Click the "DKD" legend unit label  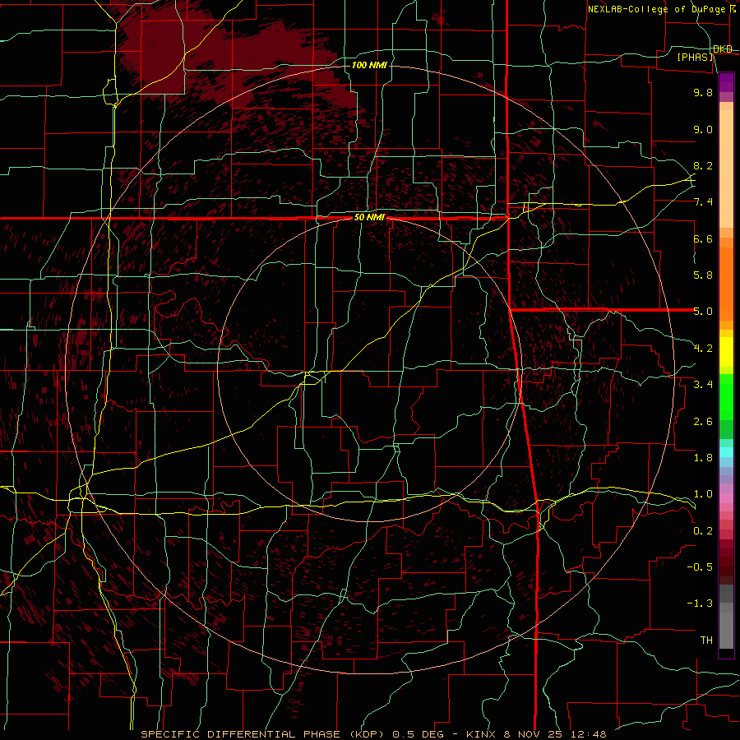723,49
